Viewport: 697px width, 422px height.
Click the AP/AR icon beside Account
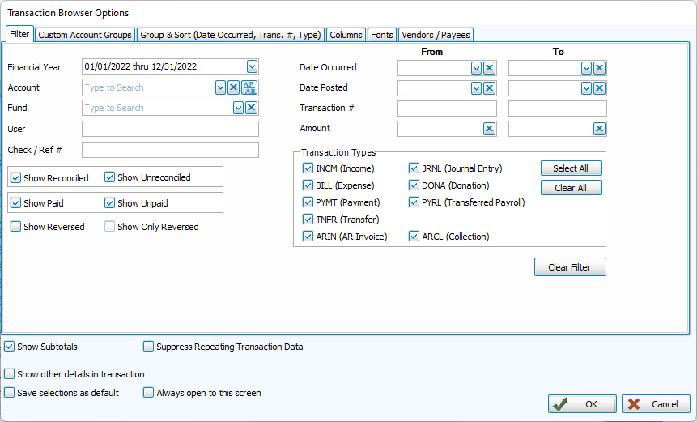(x=249, y=87)
